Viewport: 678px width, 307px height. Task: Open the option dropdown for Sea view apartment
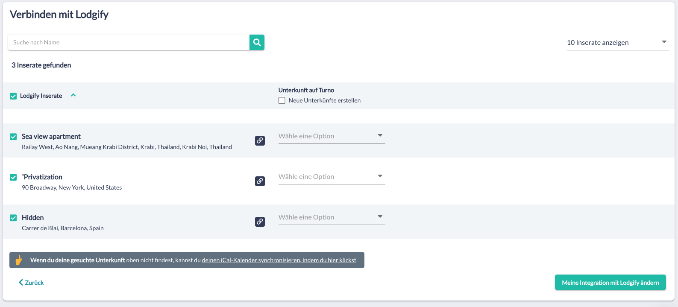point(332,136)
